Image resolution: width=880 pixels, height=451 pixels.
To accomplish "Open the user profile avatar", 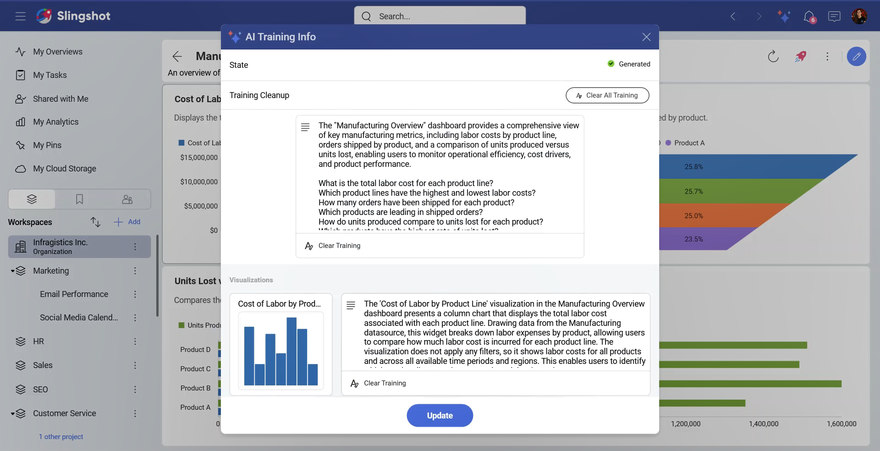I will (x=859, y=16).
